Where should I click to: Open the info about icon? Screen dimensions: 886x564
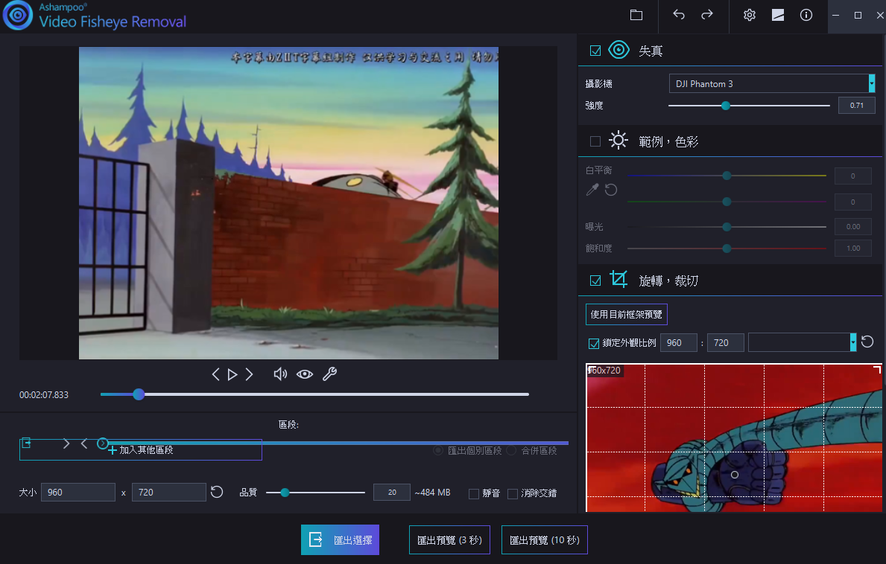click(806, 15)
